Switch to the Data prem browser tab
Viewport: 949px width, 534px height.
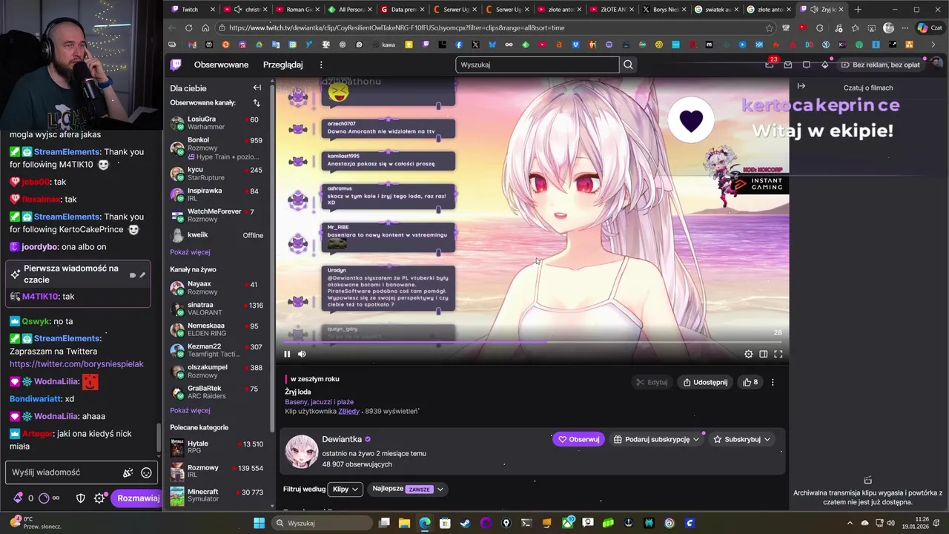401,10
